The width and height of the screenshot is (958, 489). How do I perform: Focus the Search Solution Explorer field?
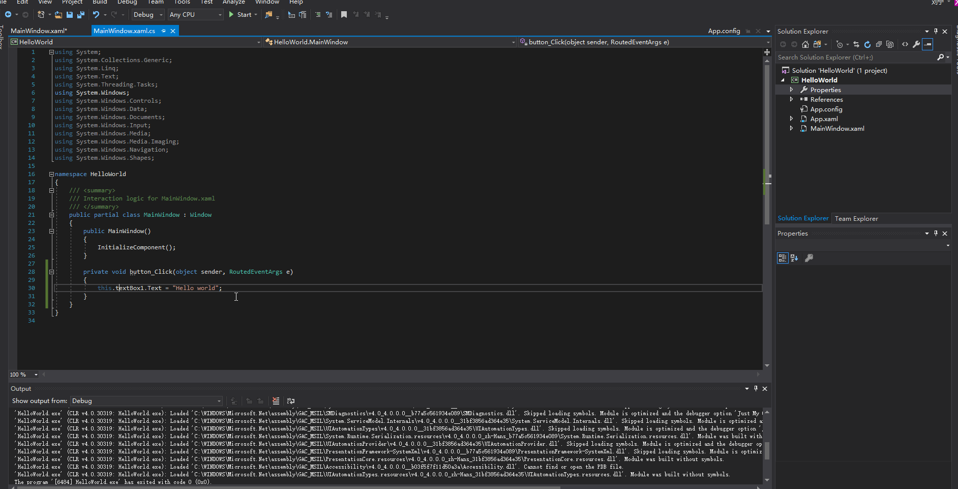pos(856,57)
